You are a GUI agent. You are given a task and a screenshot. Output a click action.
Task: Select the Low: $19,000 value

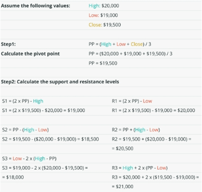103,15
